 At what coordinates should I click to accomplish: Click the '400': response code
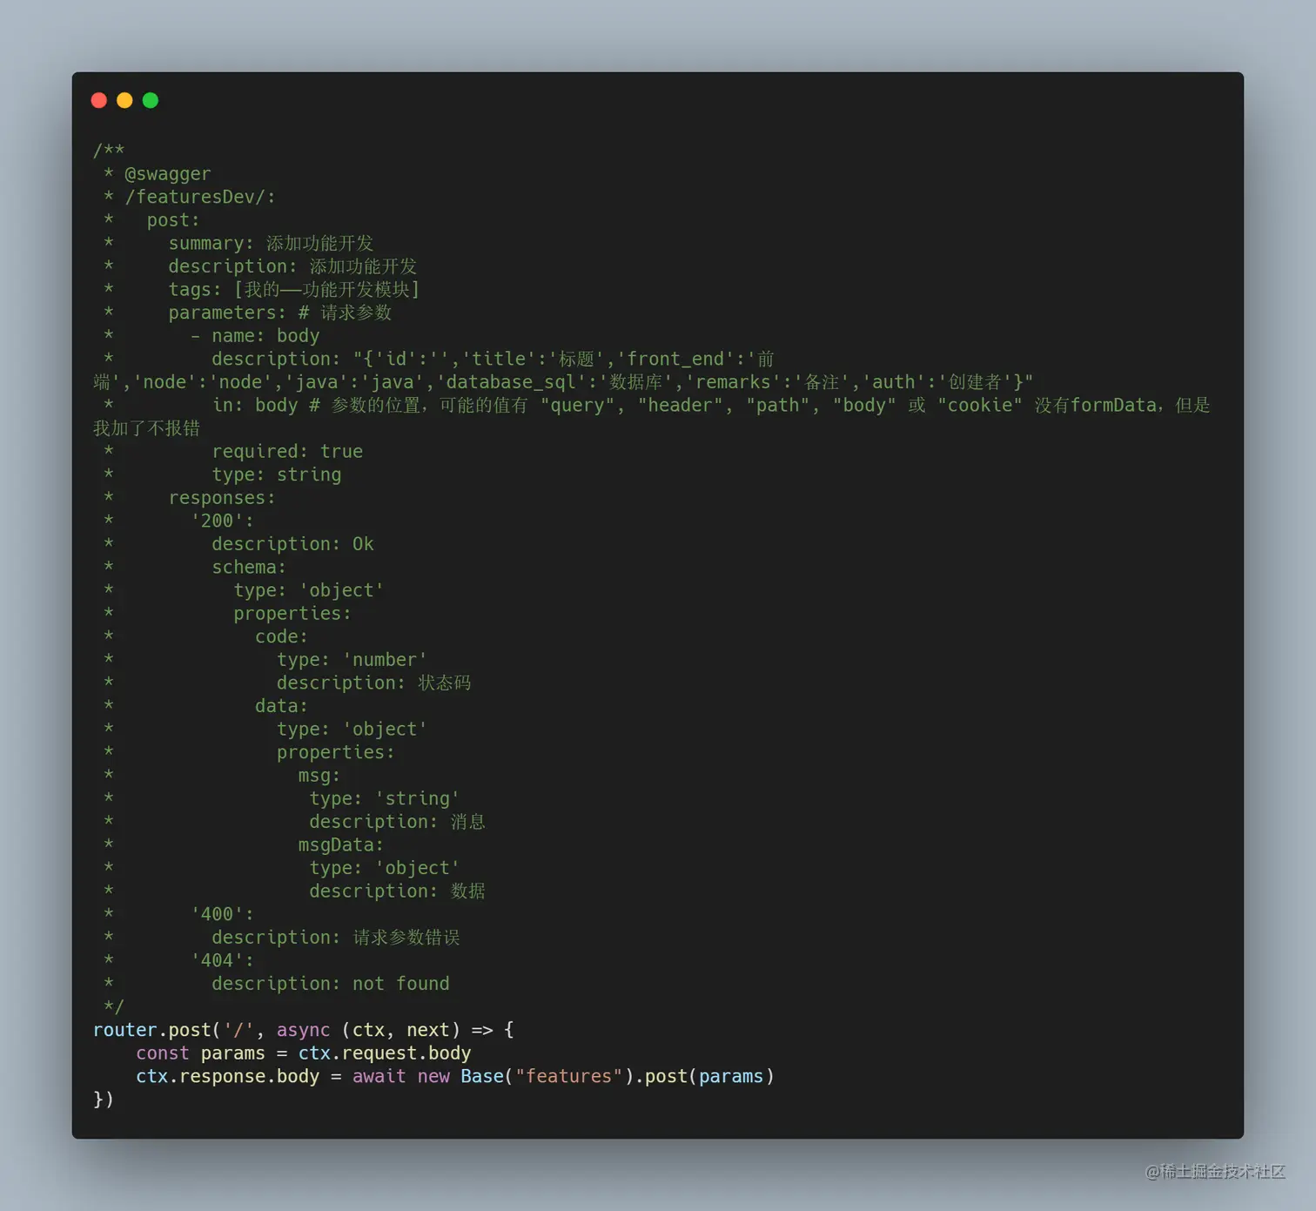pos(222,915)
